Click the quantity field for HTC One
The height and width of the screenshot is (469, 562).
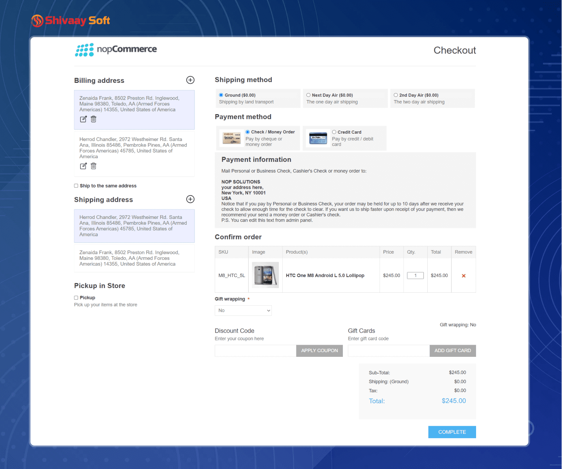pos(416,276)
